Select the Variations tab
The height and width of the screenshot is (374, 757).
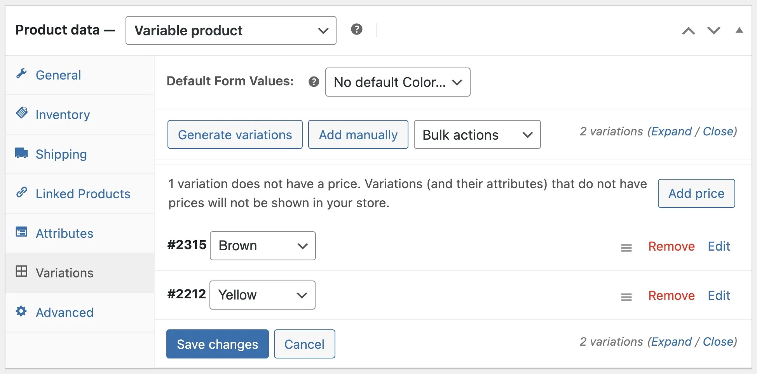[x=80, y=273]
